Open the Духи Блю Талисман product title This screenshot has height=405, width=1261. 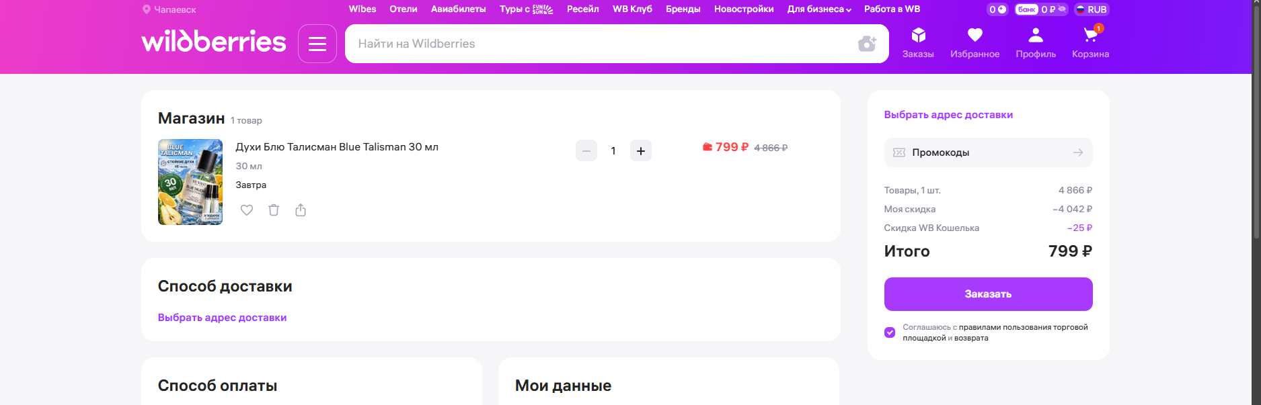point(337,147)
